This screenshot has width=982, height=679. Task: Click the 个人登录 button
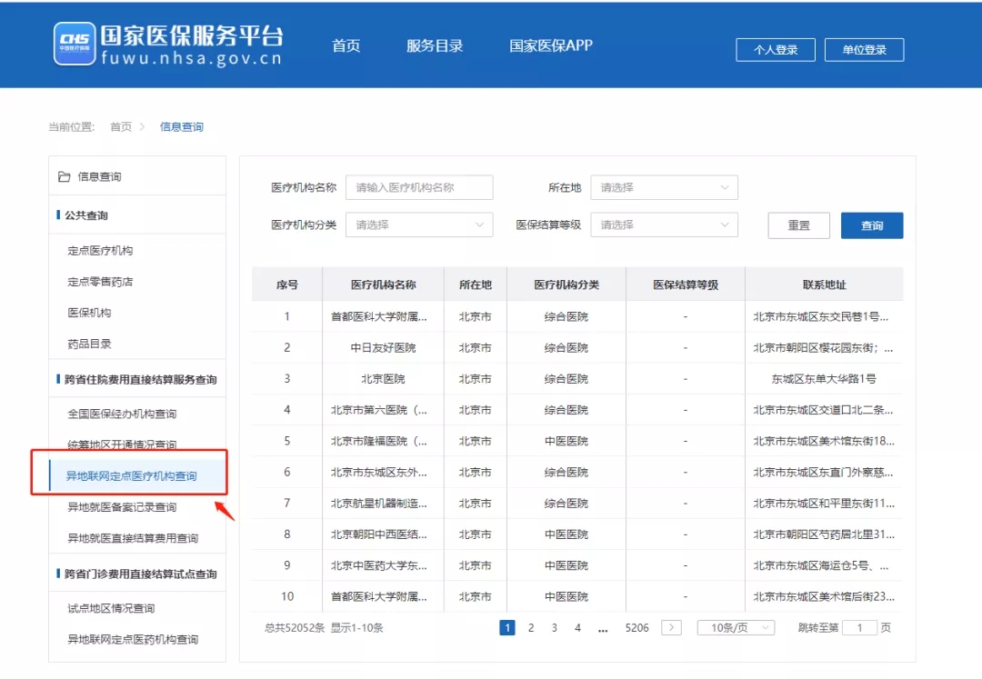[776, 50]
